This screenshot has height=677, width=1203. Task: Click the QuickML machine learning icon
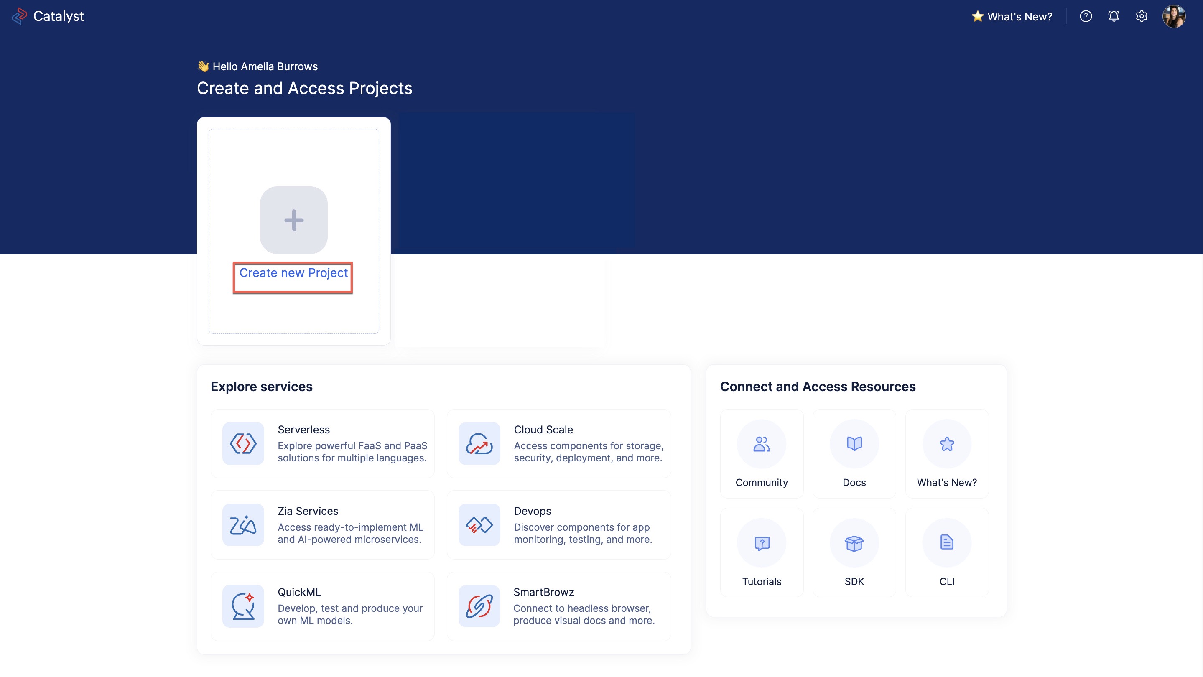[244, 606]
